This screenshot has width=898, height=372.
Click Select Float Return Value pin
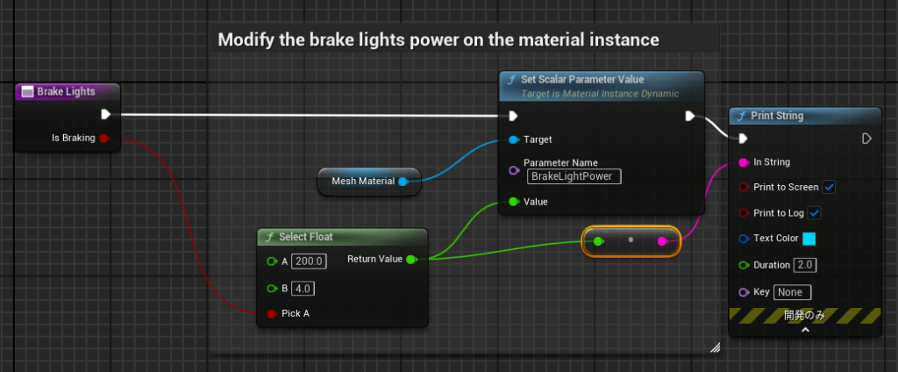pos(411,259)
